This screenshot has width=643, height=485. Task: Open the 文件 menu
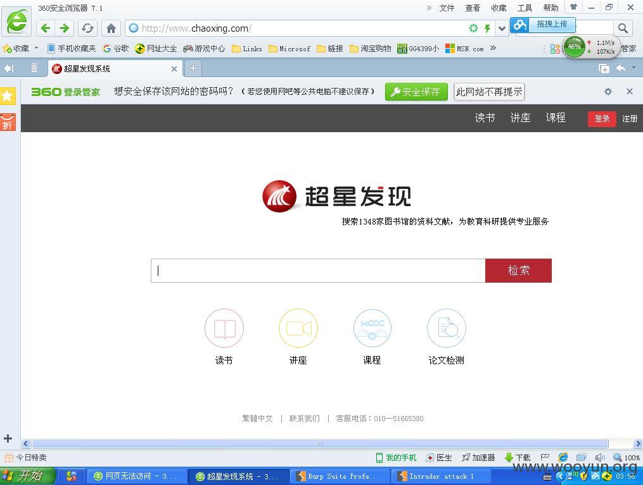[447, 8]
